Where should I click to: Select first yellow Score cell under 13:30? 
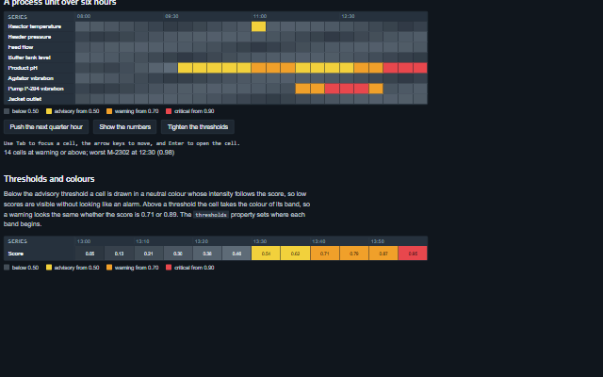click(x=266, y=254)
